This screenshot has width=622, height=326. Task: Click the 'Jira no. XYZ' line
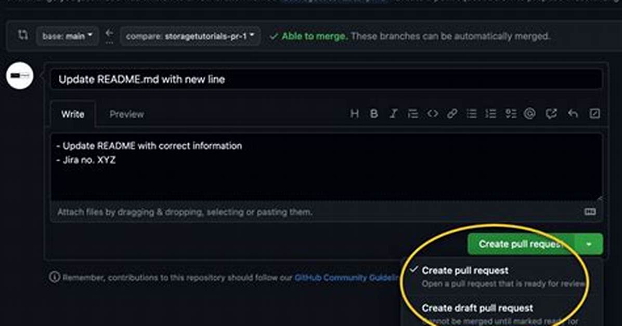[86, 160]
